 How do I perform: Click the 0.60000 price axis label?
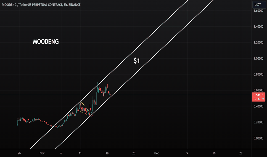258,90
